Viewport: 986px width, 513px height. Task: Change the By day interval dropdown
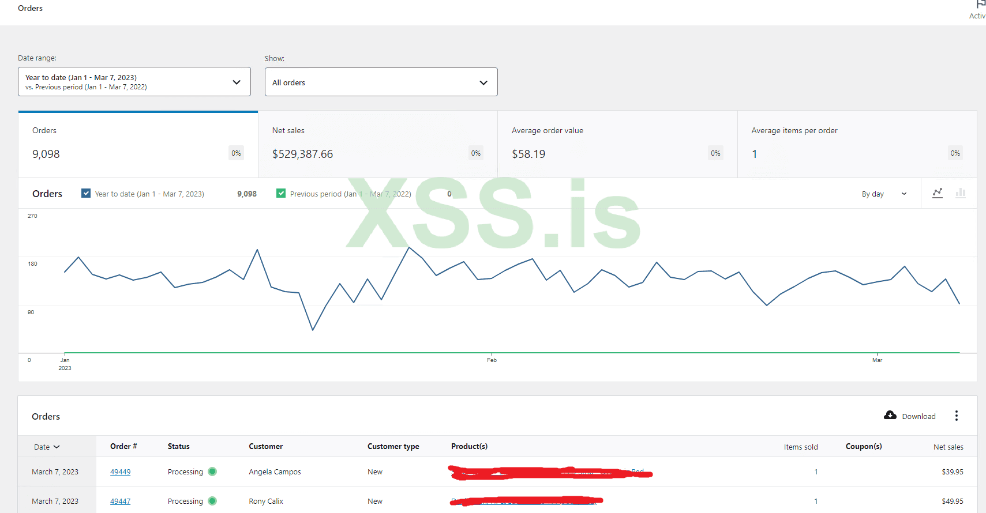point(884,194)
